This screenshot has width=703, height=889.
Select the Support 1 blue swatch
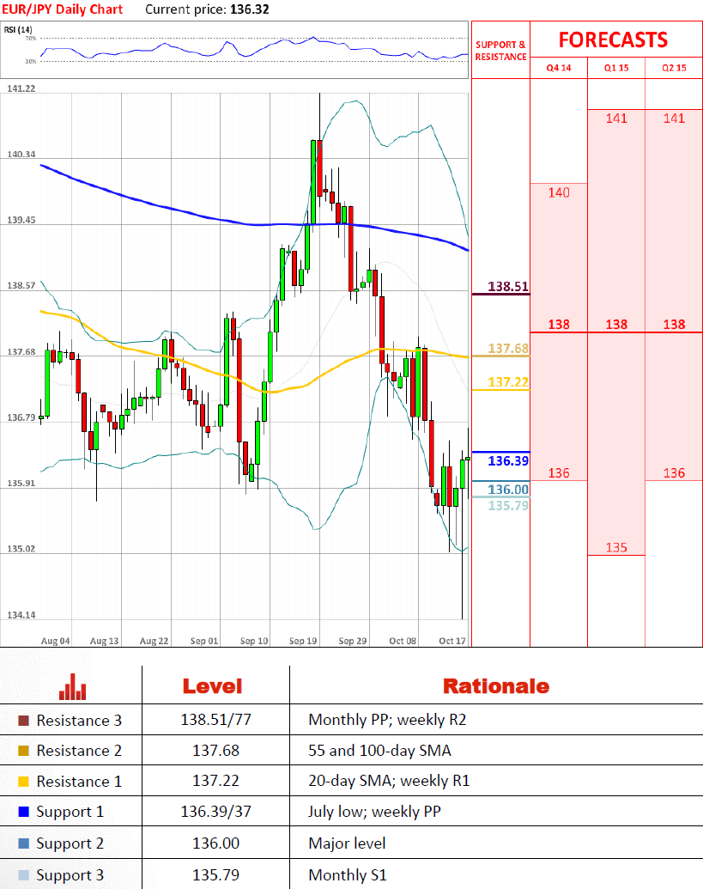tap(23, 812)
